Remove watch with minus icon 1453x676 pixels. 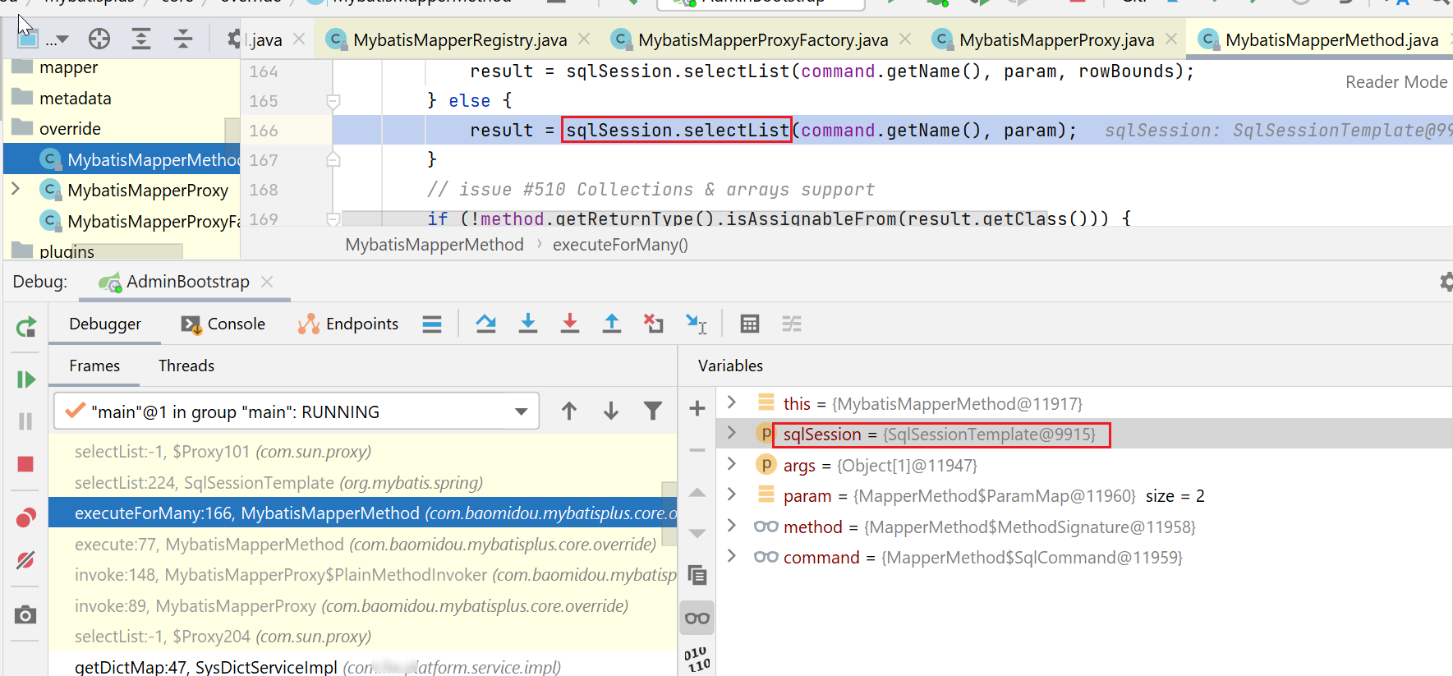tap(697, 450)
